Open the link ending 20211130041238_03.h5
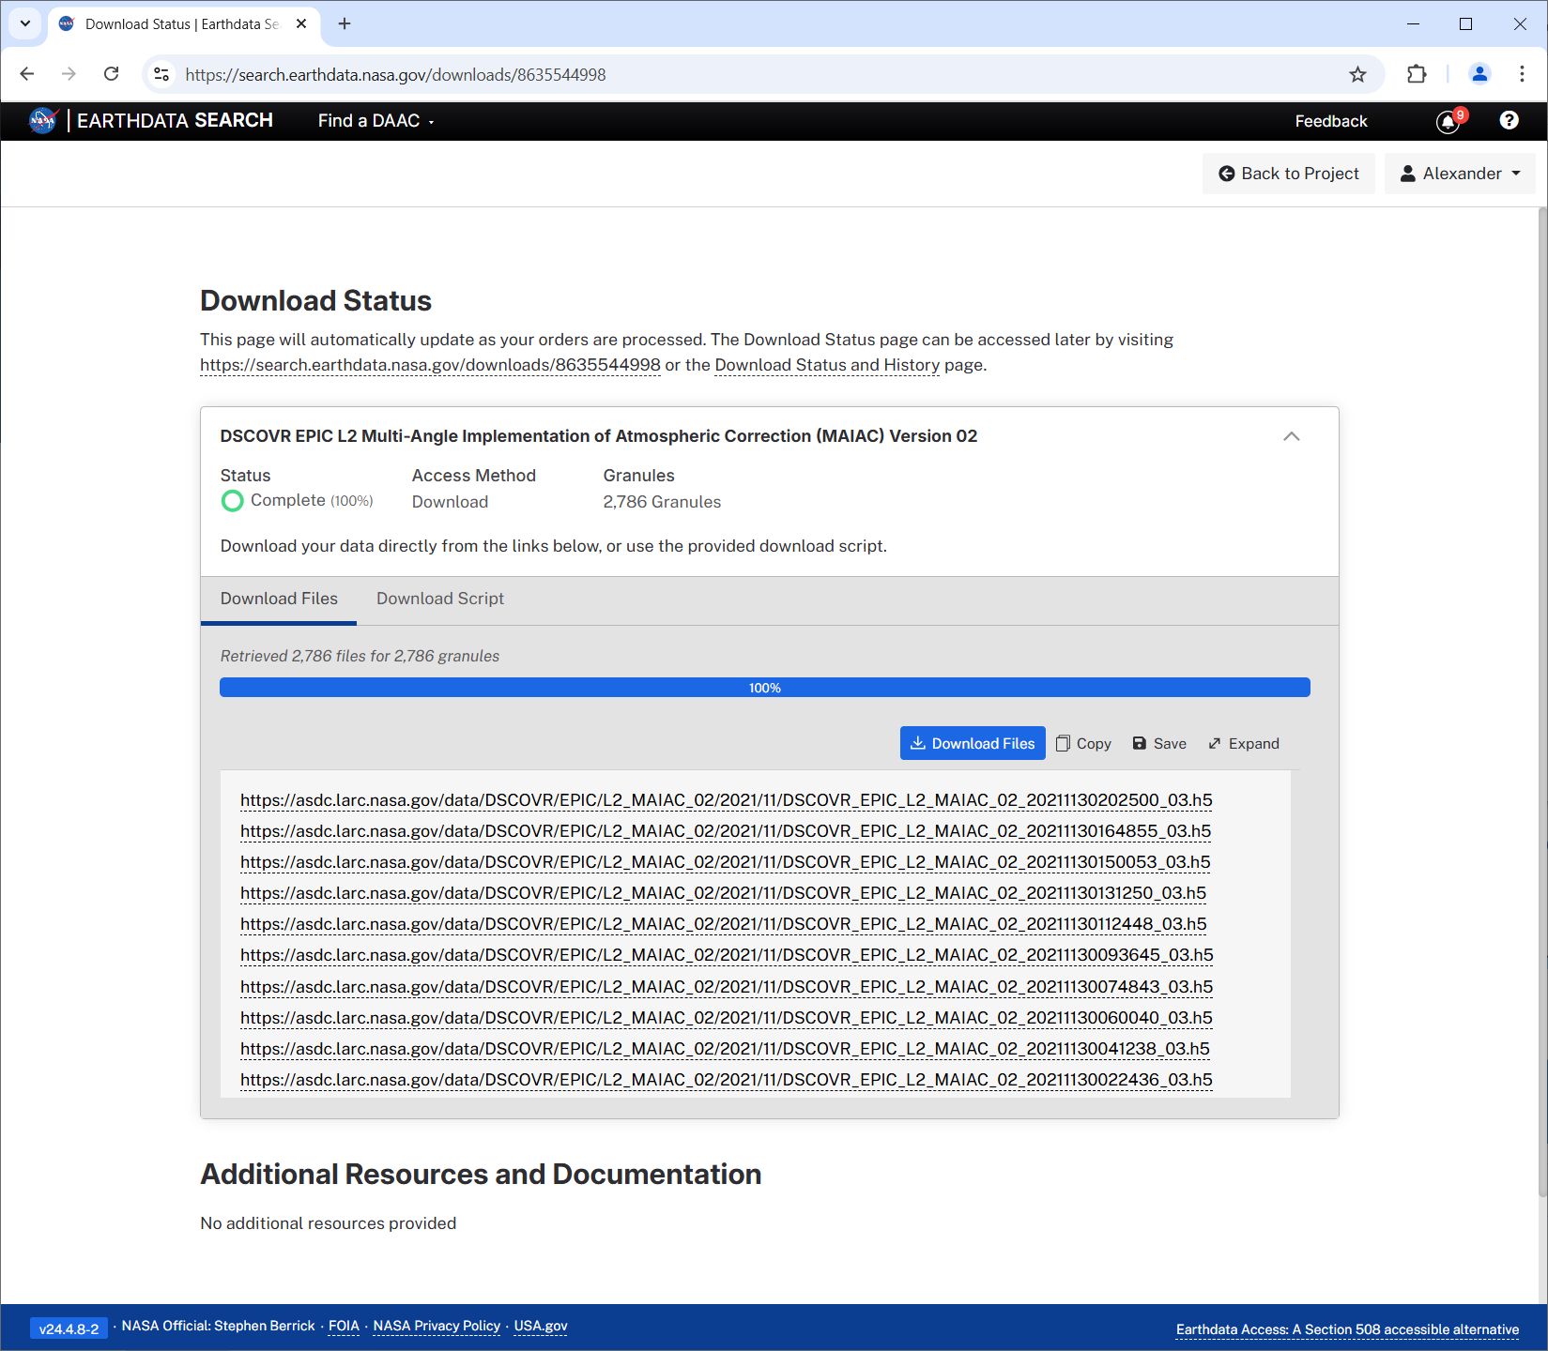 click(725, 1049)
